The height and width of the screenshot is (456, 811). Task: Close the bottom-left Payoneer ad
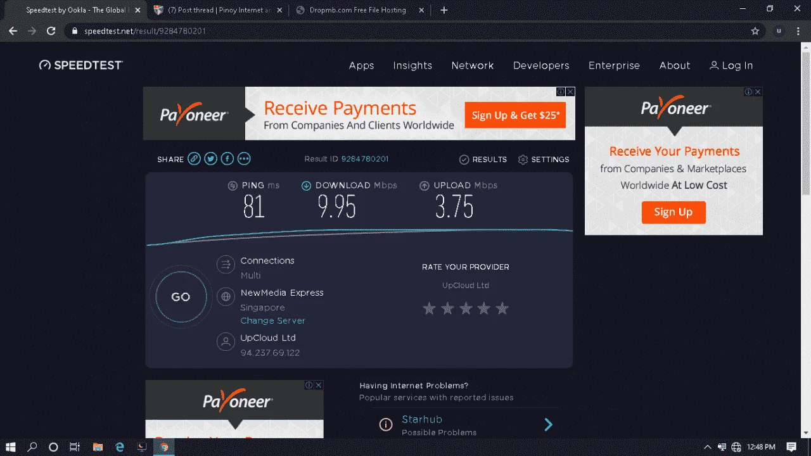[x=319, y=385]
